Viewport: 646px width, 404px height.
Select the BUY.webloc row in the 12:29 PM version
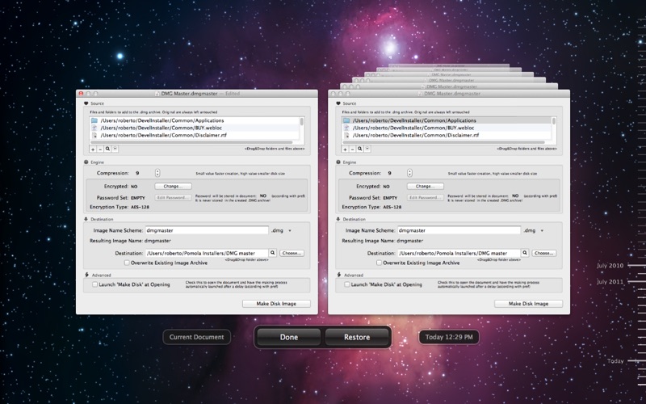pyautogui.click(x=447, y=128)
